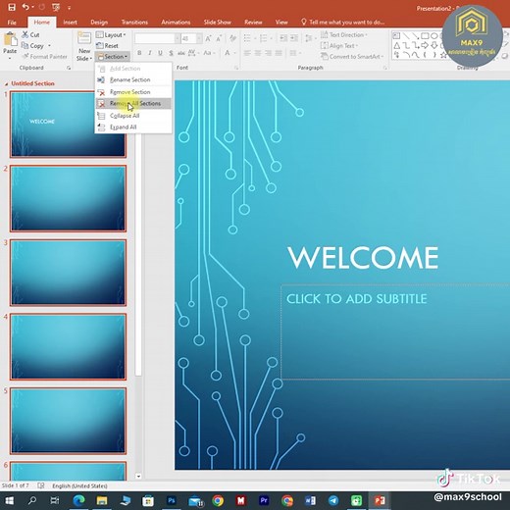Click the slide panel scroll down arrow

138,477
